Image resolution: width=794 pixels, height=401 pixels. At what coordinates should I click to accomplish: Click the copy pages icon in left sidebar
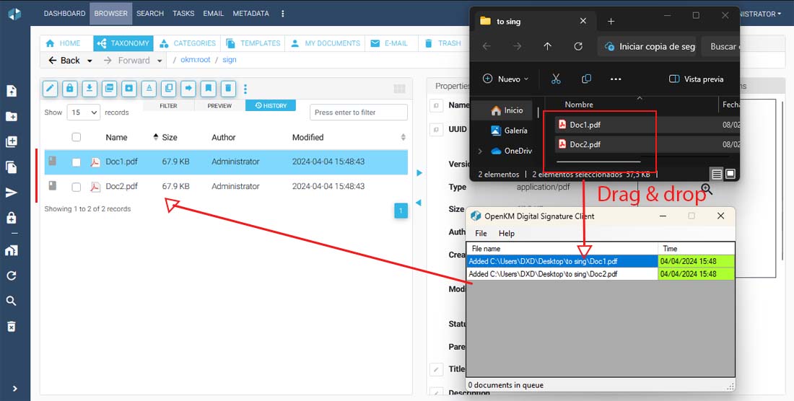pyautogui.click(x=11, y=167)
